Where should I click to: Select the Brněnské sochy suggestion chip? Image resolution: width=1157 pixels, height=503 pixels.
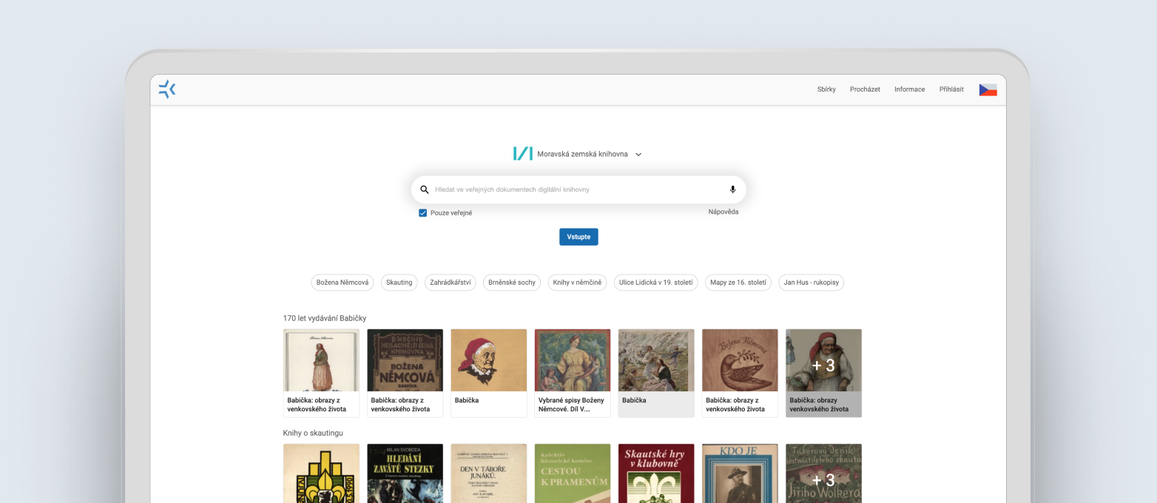[512, 283]
